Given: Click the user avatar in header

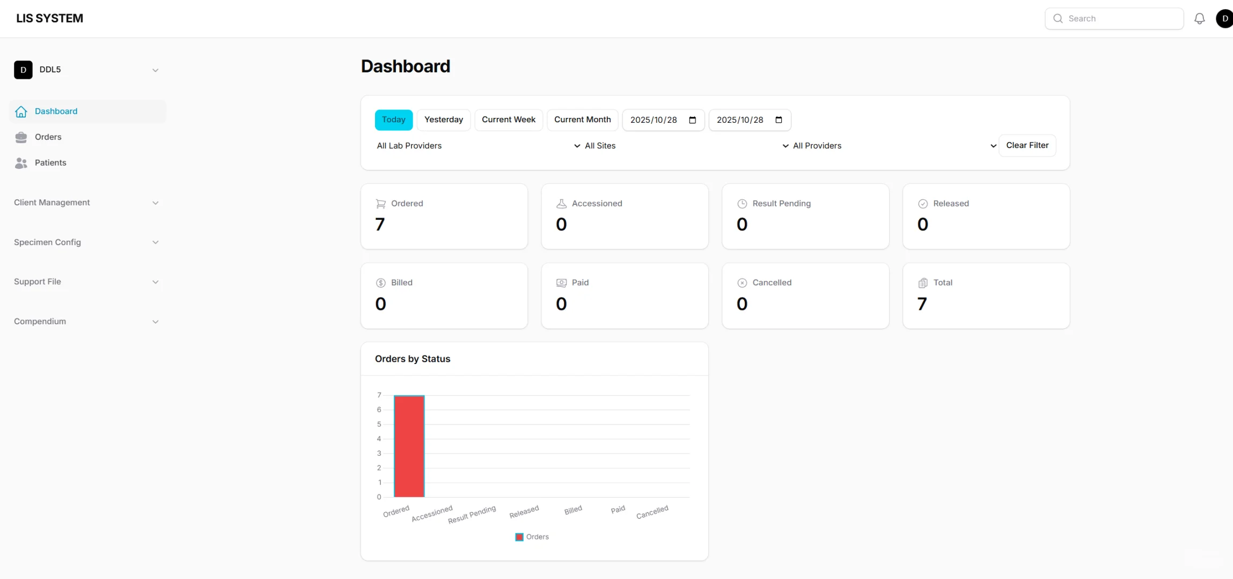Looking at the screenshot, I should pyautogui.click(x=1224, y=19).
